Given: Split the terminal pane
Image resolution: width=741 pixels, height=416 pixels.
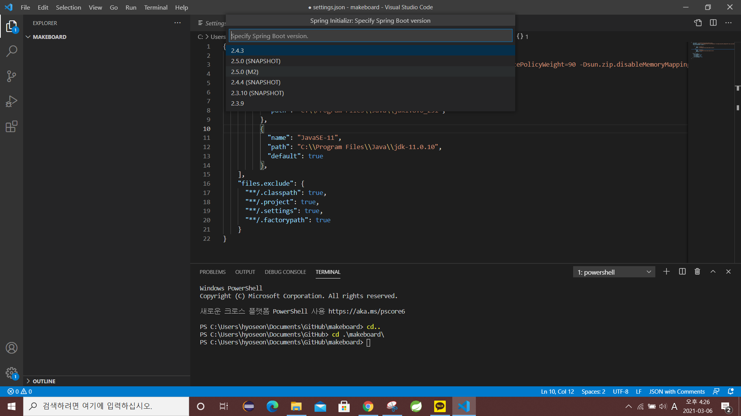Looking at the screenshot, I should (682, 272).
